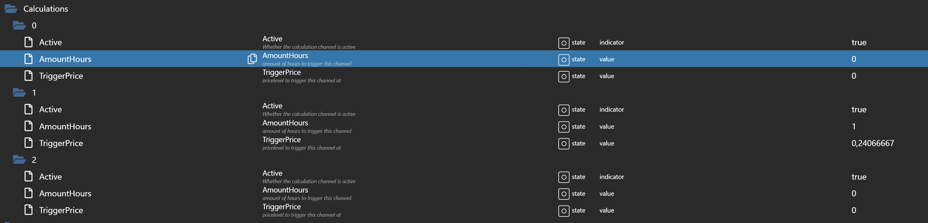The image size is (928, 223).
Task: Collapse folder 2 in the tree
Action: tap(19, 160)
